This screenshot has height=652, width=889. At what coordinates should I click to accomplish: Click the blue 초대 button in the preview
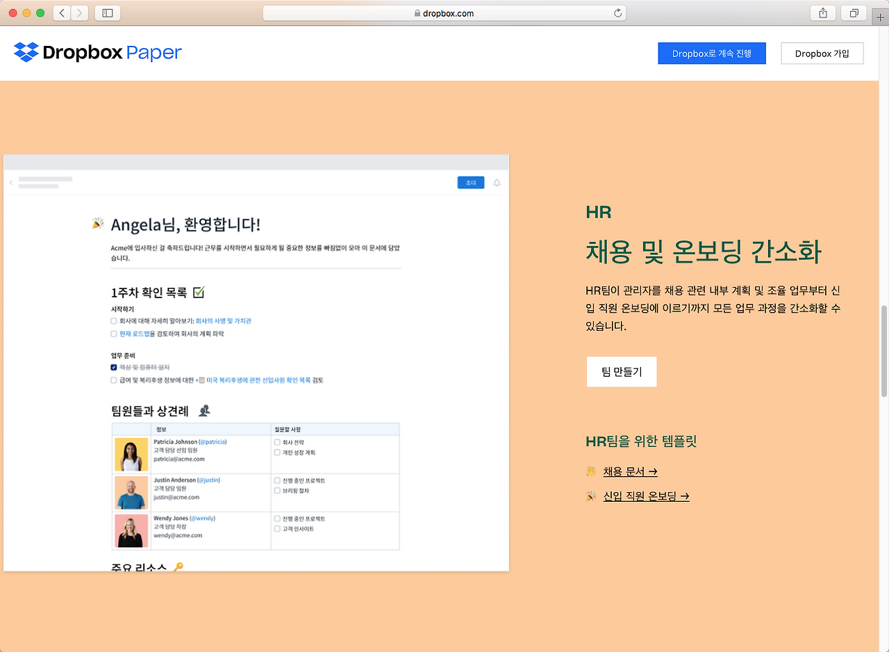point(471,183)
